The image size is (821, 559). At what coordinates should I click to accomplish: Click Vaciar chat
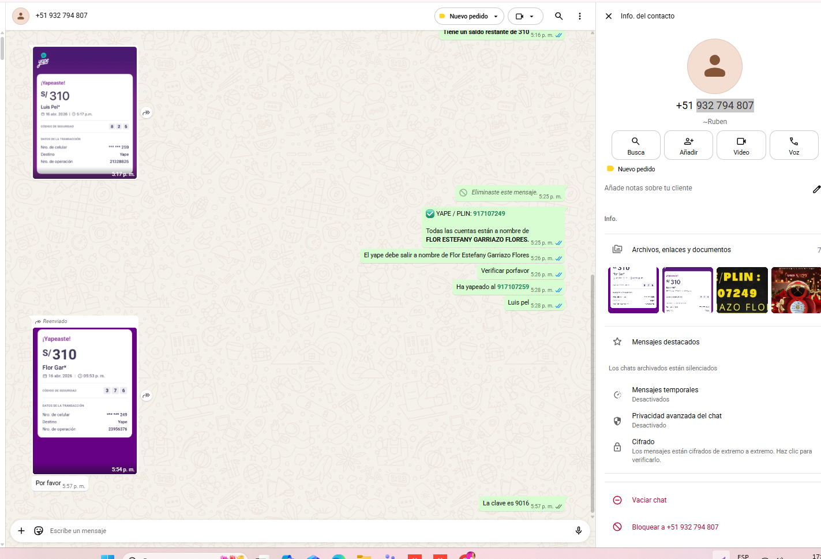[x=648, y=500]
